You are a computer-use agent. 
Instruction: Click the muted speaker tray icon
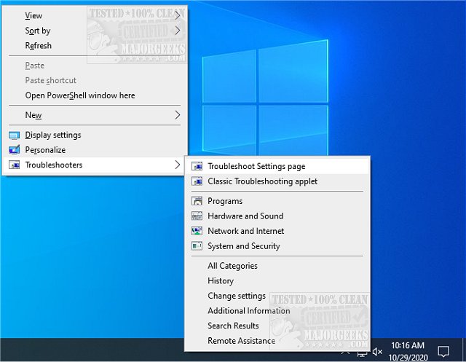(x=377, y=352)
